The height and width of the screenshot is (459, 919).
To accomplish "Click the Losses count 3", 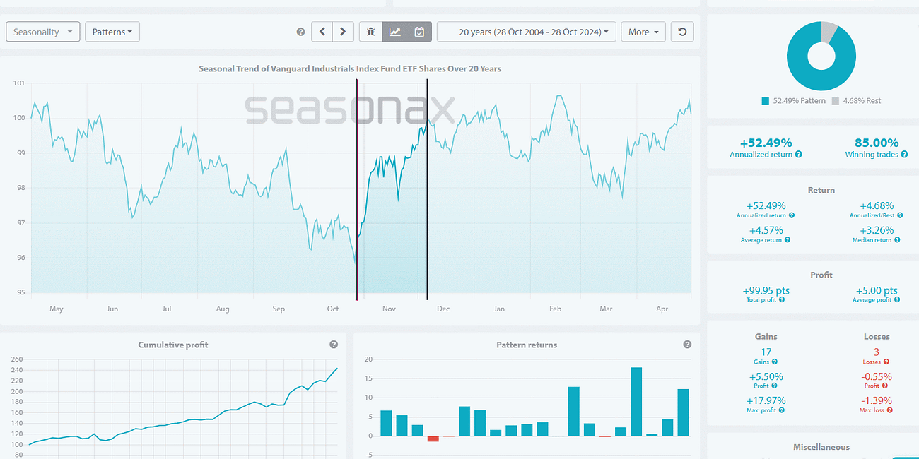I will (x=877, y=352).
